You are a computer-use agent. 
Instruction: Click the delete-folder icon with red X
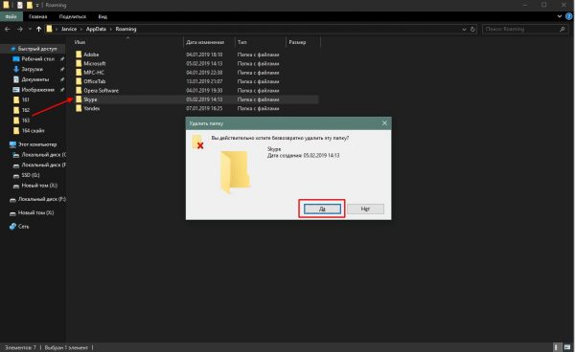[x=197, y=142]
